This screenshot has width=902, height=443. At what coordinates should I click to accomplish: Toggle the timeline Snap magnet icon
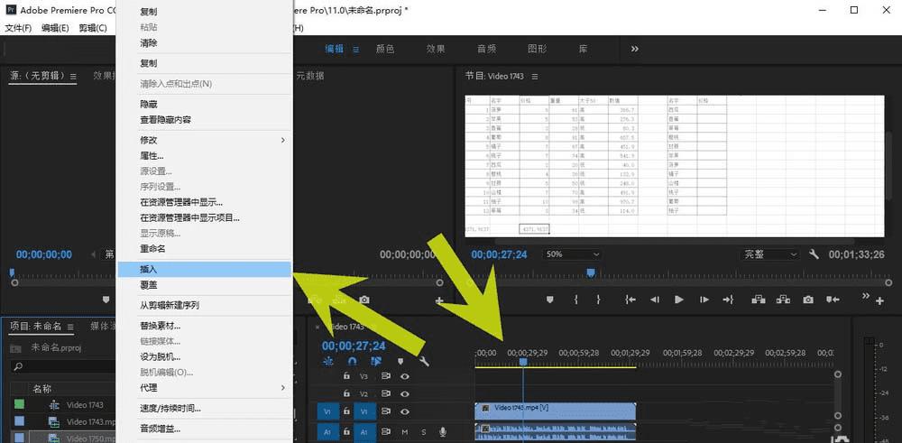(353, 362)
